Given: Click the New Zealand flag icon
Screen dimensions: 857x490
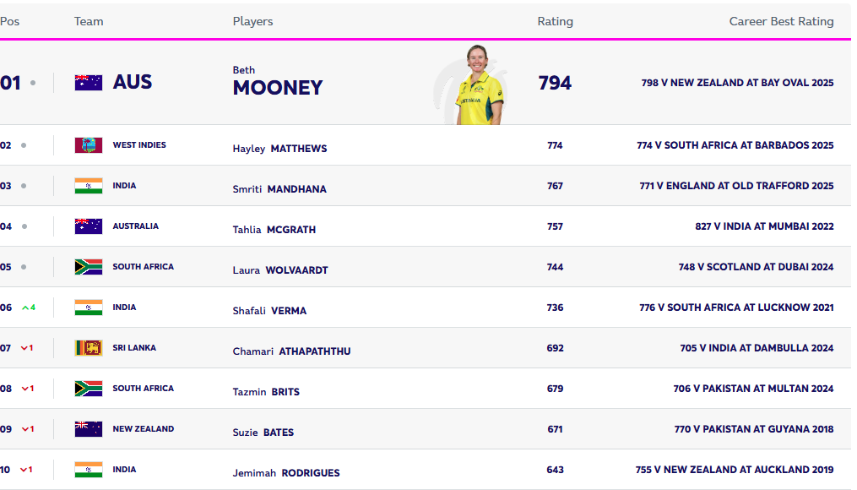Looking at the screenshot, I should pos(89,429).
